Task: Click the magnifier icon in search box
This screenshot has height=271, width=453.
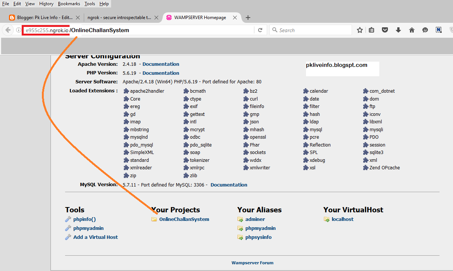Action: (x=275, y=30)
